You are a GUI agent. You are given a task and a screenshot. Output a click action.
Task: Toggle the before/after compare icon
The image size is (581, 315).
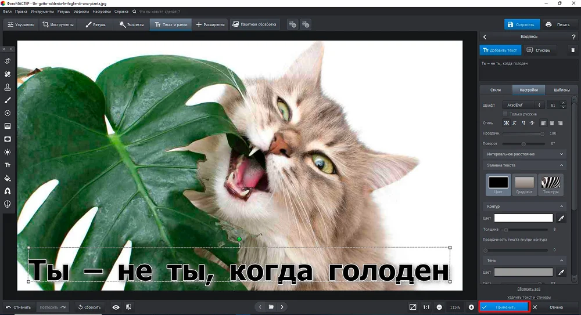click(x=128, y=307)
